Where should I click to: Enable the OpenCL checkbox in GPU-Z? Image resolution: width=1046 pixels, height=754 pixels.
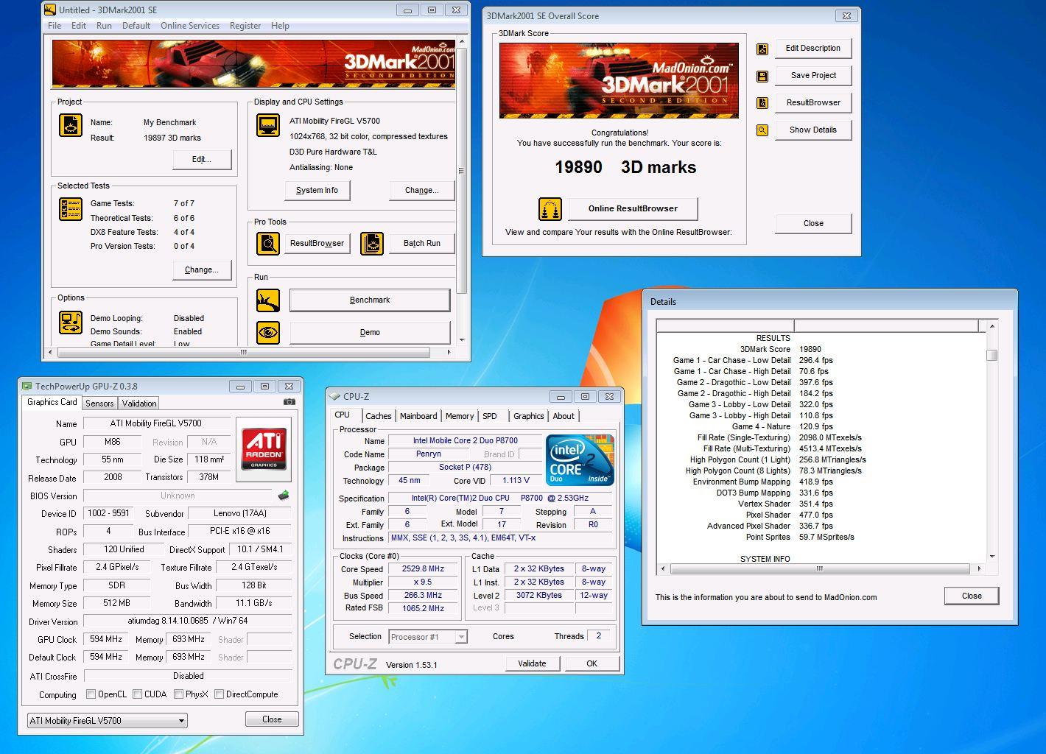[x=91, y=694]
